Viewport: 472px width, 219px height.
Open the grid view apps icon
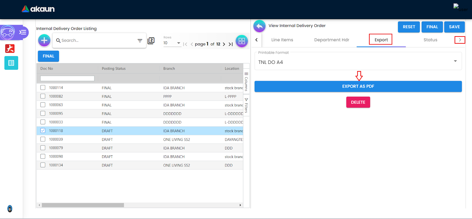coord(242,41)
